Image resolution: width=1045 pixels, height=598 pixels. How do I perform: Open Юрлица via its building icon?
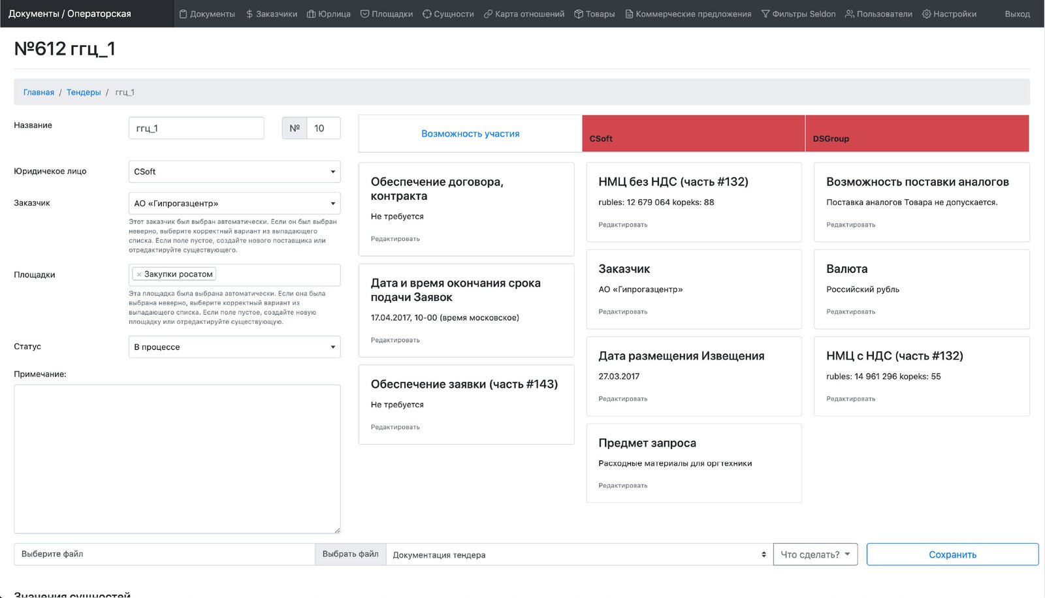point(312,14)
